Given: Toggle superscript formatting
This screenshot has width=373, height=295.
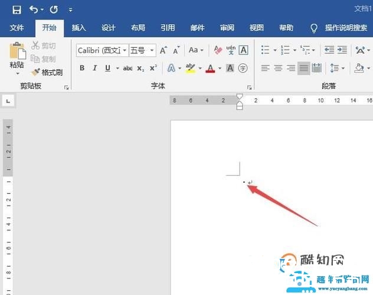Looking at the screenshot, I should point(153,68).
